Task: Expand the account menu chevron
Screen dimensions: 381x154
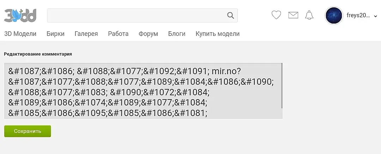Action: 375,16
